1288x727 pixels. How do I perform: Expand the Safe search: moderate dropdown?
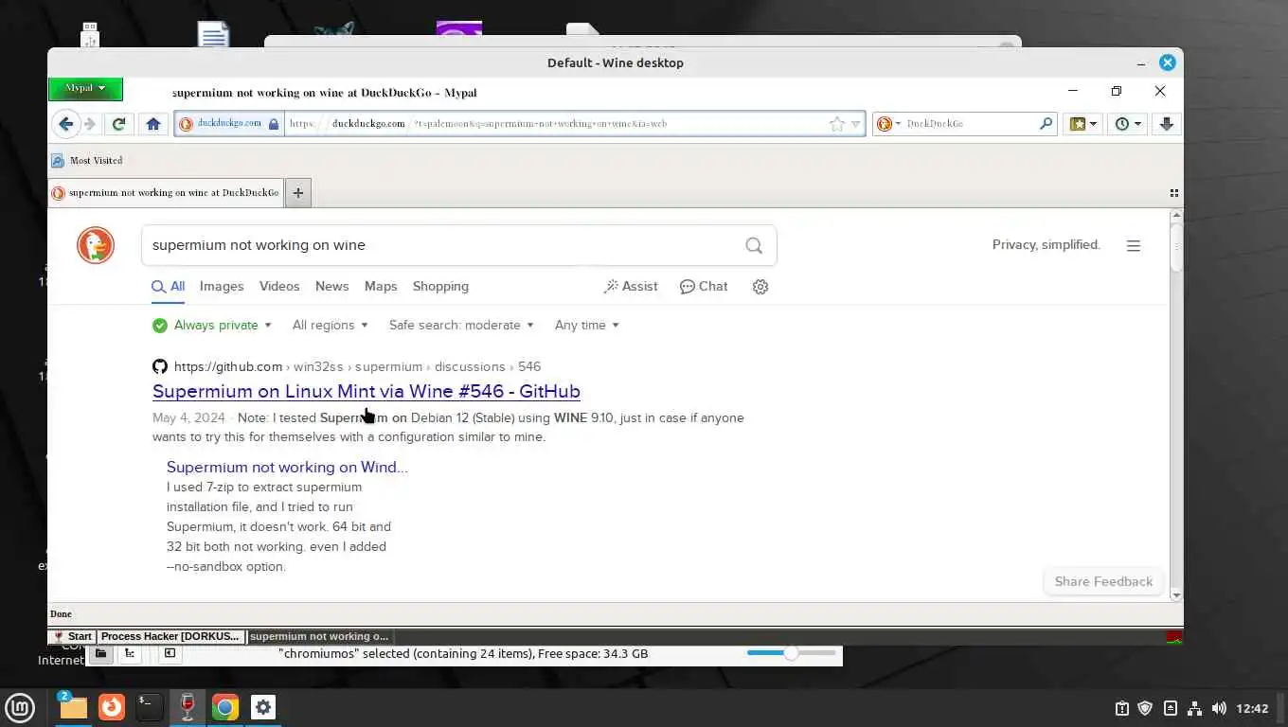pyautogui.click(x=461, y=325)
